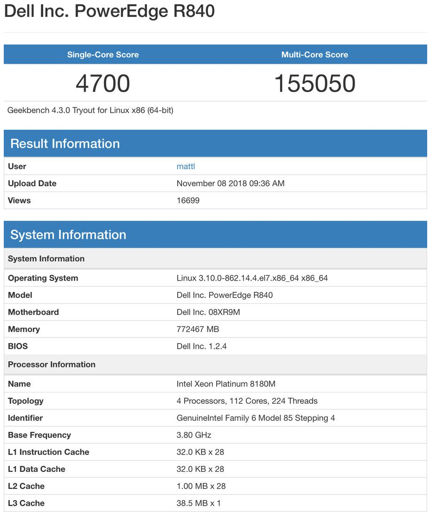Image resolution: width=430 pixels, height=517 pixels.
Task: Open the mattl user profile link
Action: pos(186,166)
